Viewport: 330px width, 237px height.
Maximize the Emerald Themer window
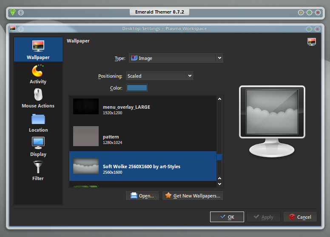[x=309, y=13]
